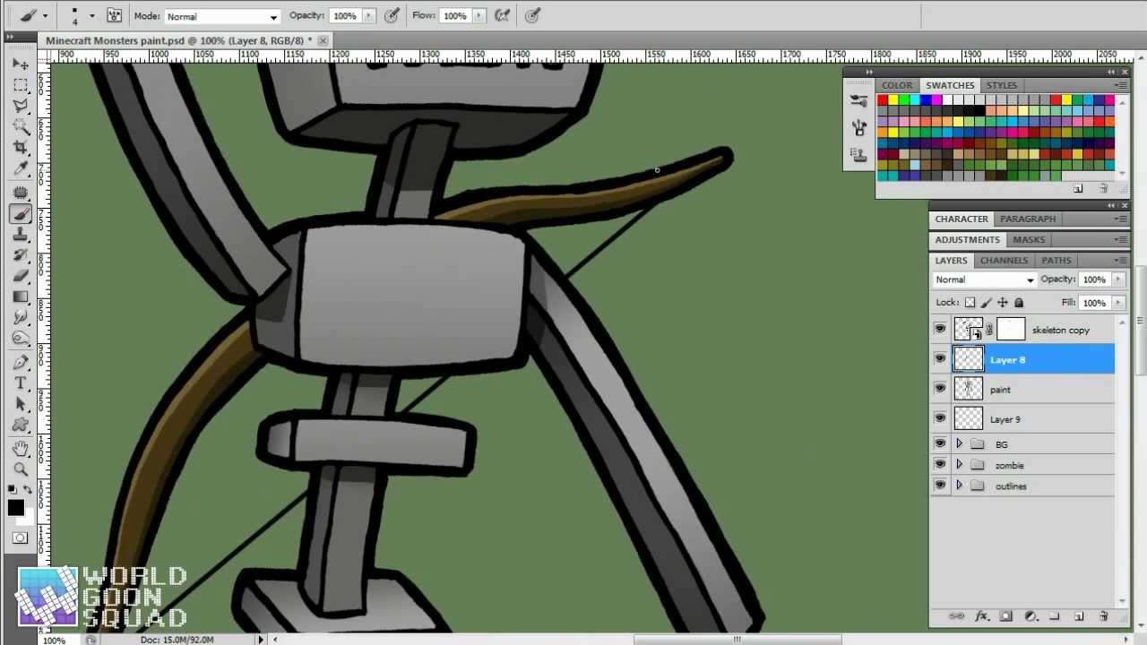1147x645 pixels.
Task: Toggle visibility of the zombie group
Action: click(940, 465)
